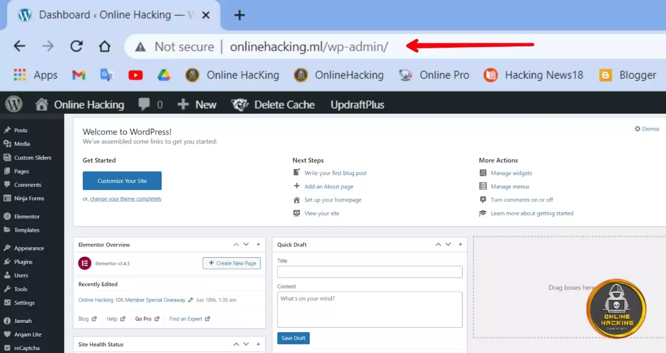Click Find an Expert link
This screenshot has width=666, height=353.
[x=190, y=319]
